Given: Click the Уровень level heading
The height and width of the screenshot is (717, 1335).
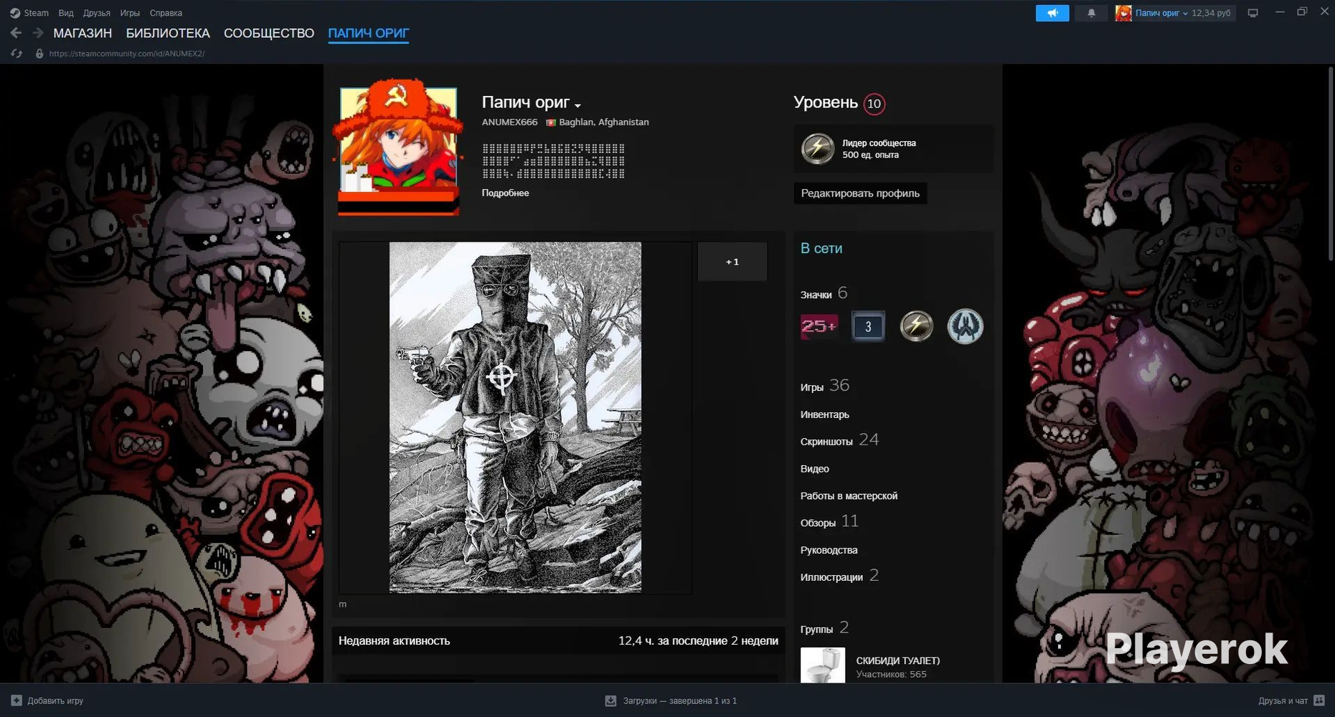Looking at the screenshot, I should 825,103.
